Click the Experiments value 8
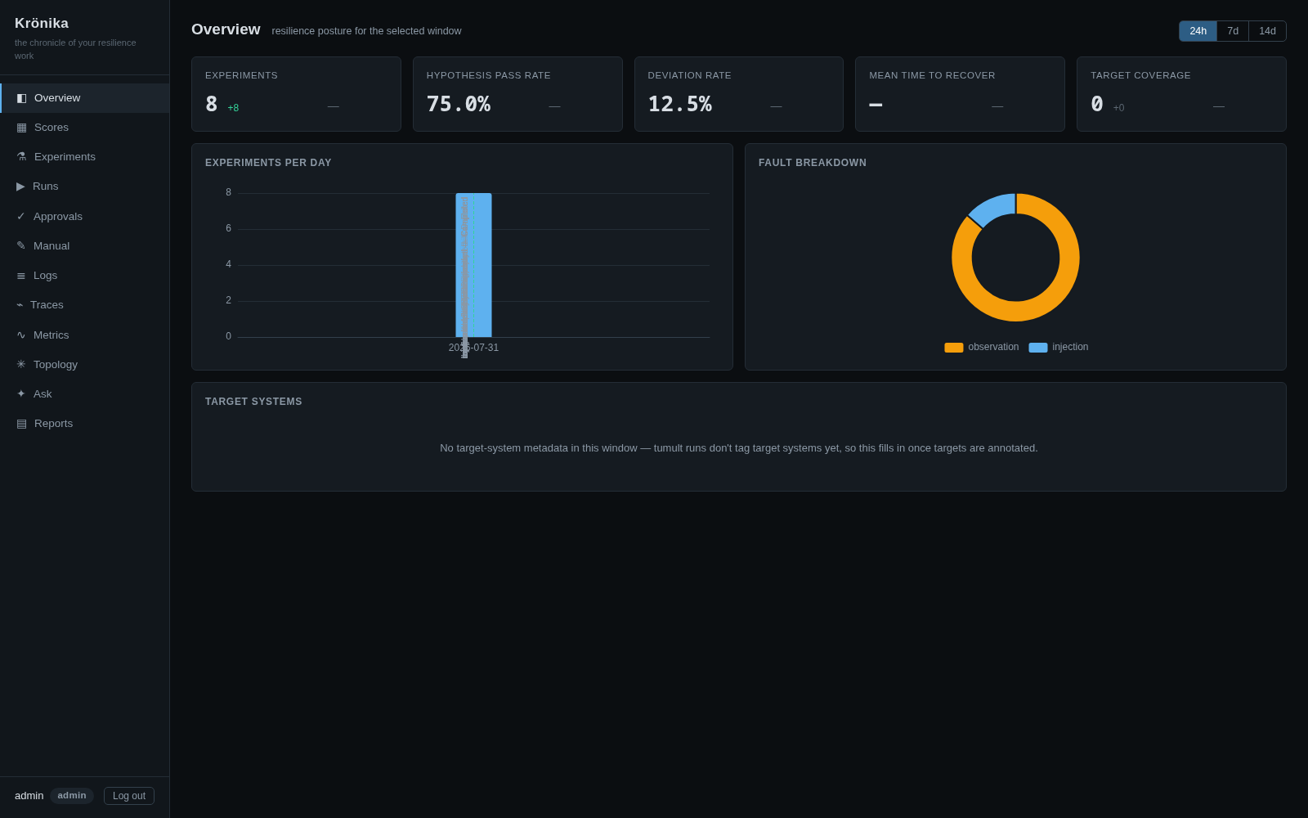The height and width of the screenshot is (818, 1308). [x=212, y=105]
